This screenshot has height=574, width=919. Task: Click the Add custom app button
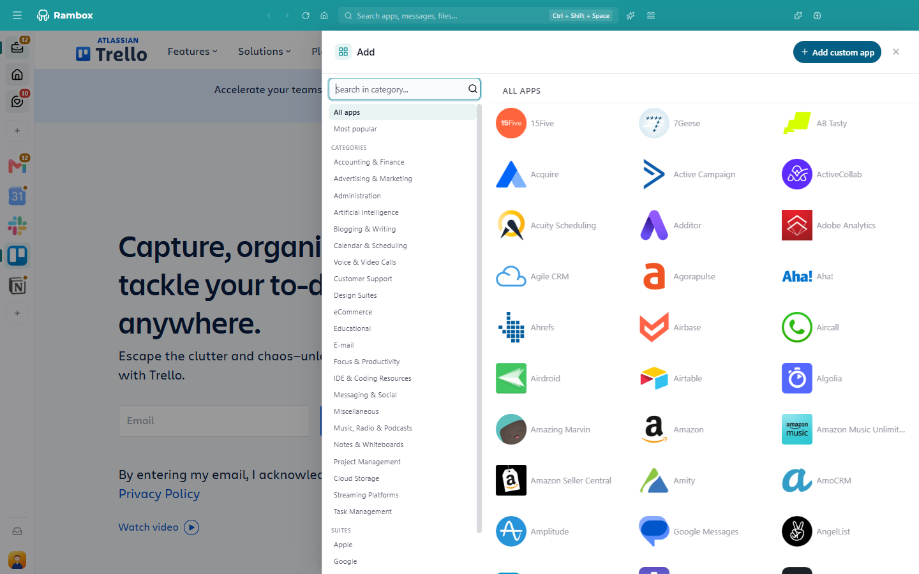pos(837,52)
